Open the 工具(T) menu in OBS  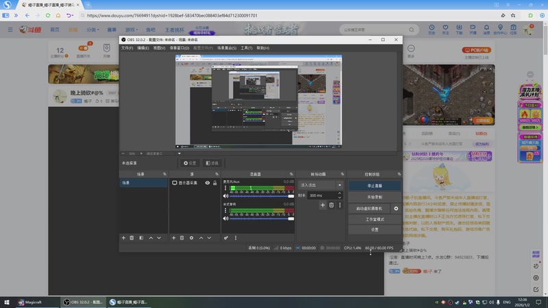click(x=247, y=48)
